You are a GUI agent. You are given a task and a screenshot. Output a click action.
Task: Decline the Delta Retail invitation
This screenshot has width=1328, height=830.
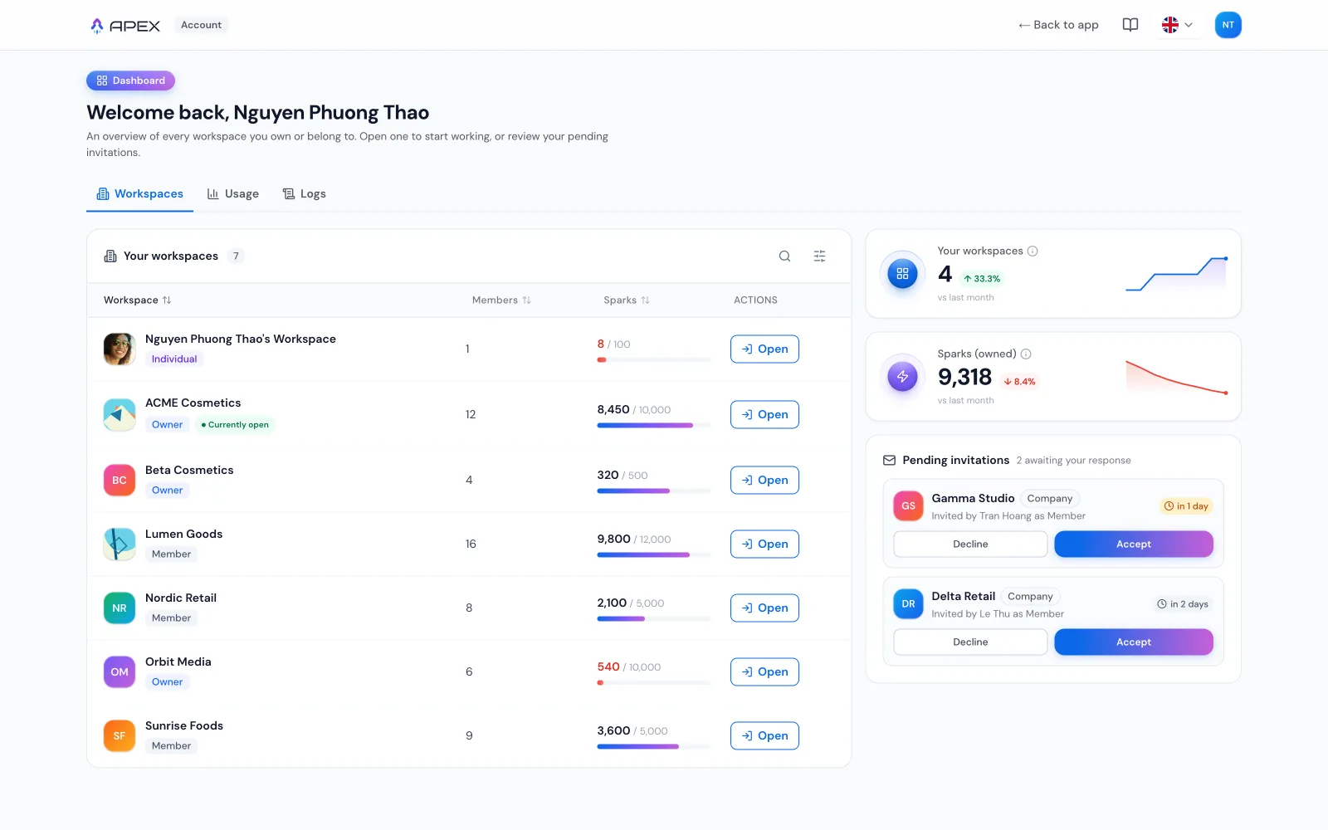(970, 642)
